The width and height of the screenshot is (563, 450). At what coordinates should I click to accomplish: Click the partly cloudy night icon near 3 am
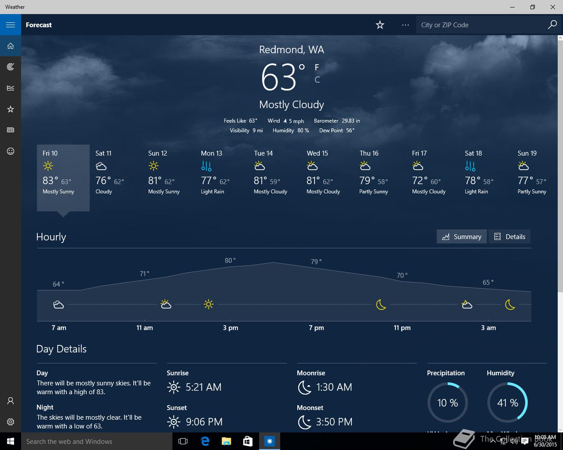[467, 304]
